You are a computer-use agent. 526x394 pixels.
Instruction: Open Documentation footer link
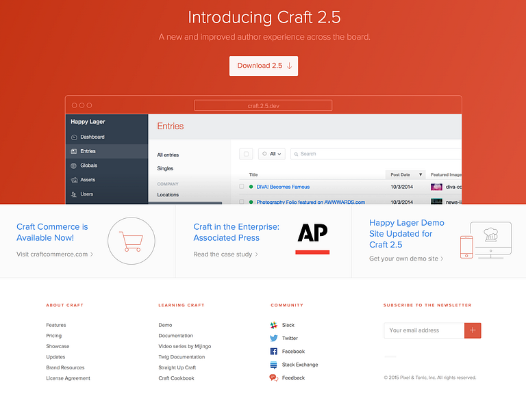(175, 336)
